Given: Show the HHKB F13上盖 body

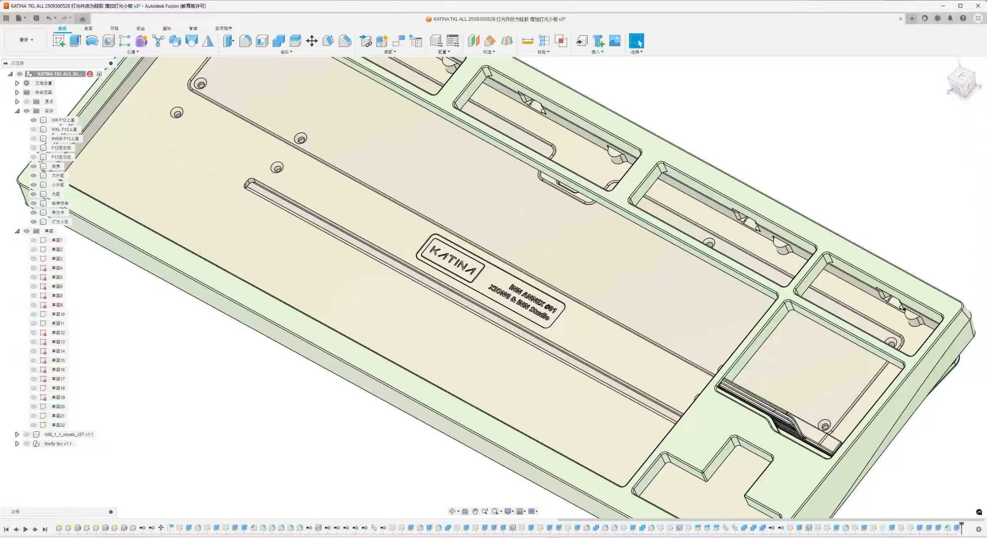Looking at the screenshot, I should [34, 139].
